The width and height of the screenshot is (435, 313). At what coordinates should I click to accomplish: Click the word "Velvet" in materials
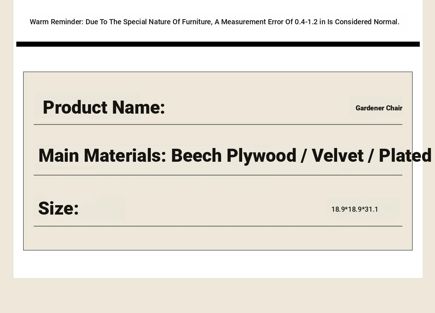pyautogui.click(x=337, y=156)
